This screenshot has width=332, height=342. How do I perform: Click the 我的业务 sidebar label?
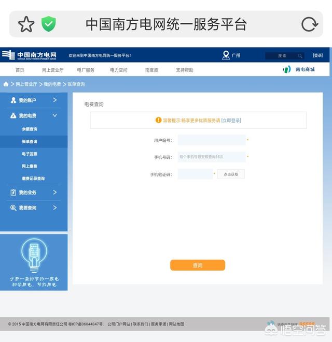(x=27, y=192)
